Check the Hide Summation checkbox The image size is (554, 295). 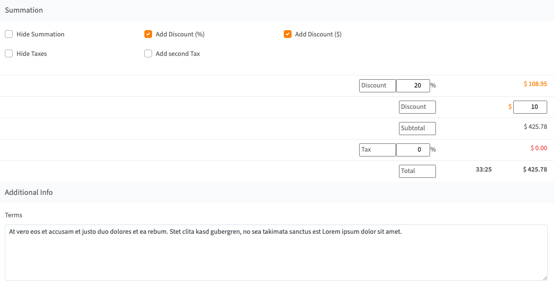(9, 35)
